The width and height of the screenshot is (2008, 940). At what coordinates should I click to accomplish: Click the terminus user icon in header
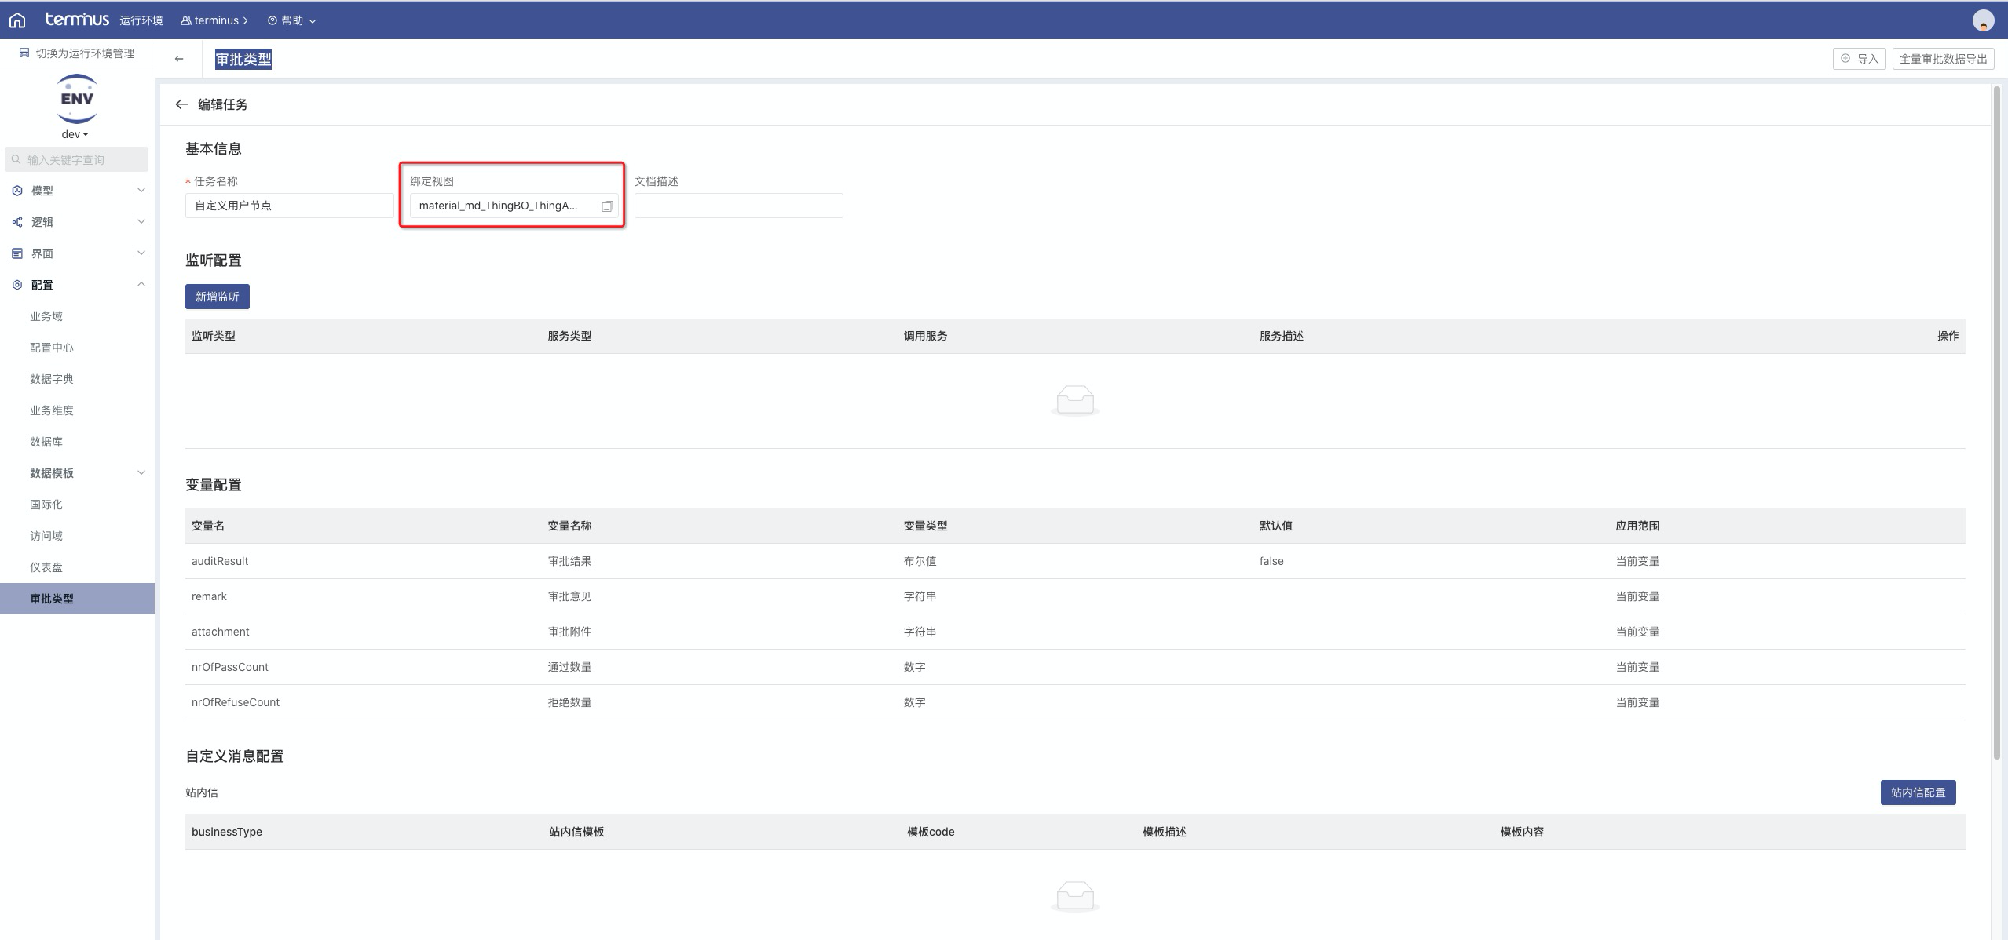186,20
